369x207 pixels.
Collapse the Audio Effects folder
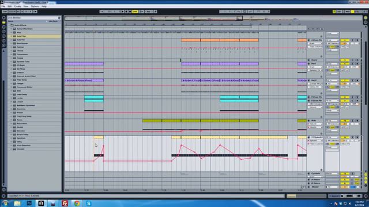point(9,25)
